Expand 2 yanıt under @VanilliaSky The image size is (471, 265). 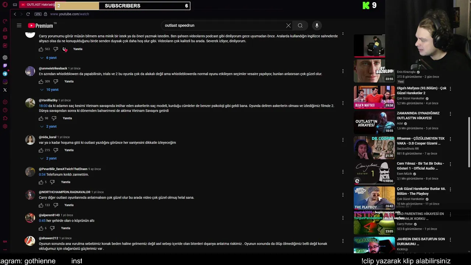(x=48, y=126)
